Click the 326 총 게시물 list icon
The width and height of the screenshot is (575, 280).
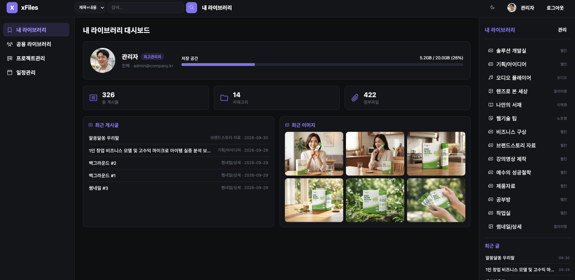point(93,98)
